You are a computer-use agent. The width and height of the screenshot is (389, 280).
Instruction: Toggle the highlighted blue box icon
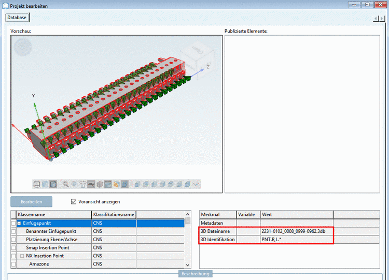[x=124, y=184]
